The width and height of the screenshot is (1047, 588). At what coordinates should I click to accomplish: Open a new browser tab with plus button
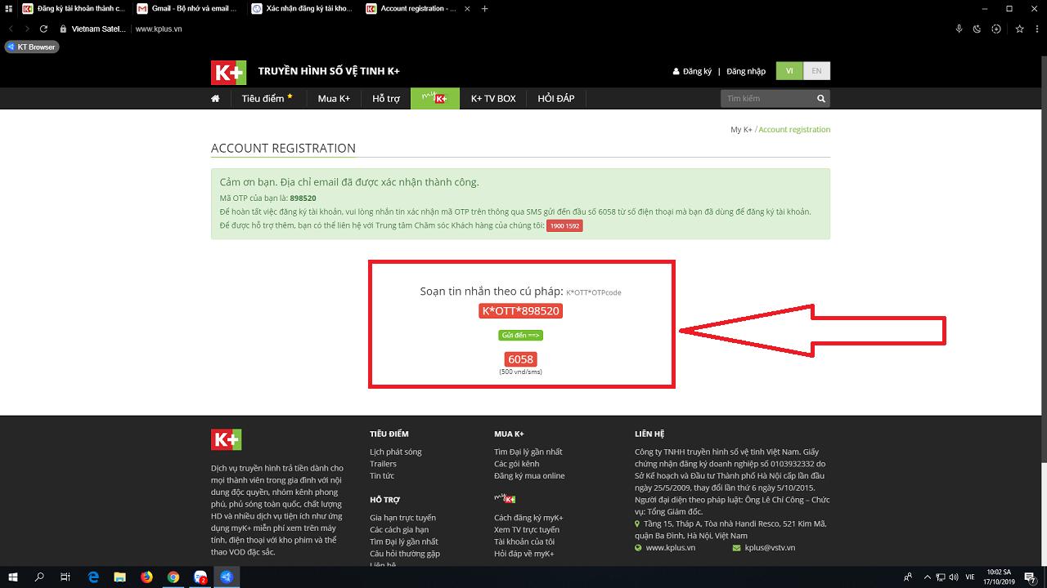point(485,9)
